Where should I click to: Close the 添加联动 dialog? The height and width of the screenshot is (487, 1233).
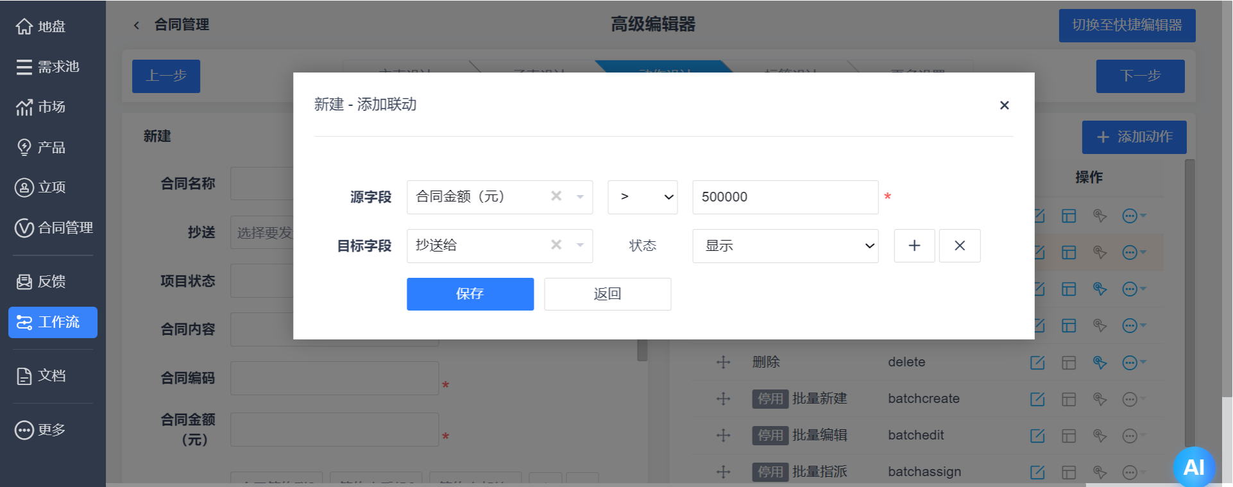coord(1004,105)
